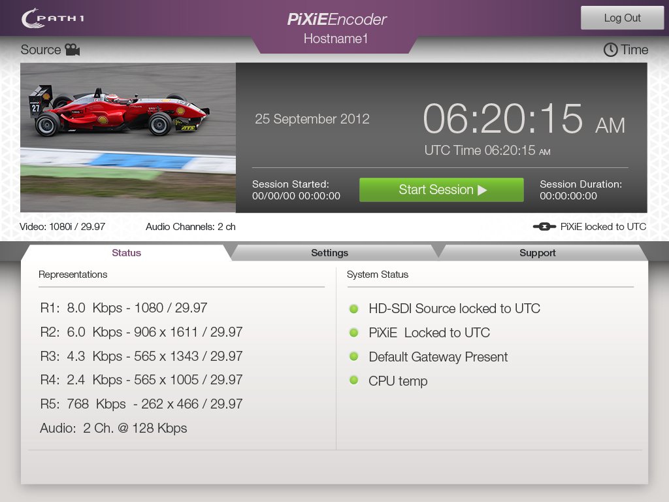The width and height of the screenshot is (669, 502).
Task: Click the Time clock icon
Action: click(x=611, y=50)
